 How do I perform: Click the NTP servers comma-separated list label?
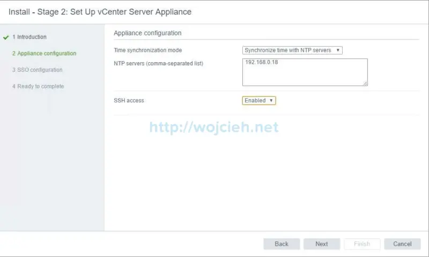(158, 64)
